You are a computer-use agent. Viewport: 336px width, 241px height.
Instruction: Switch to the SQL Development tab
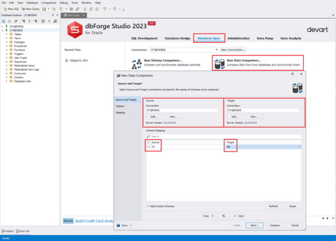[x=144, y=38]
